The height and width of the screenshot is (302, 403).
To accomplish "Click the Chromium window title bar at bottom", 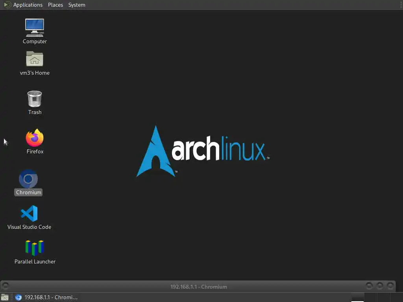I will click(198, 287).
